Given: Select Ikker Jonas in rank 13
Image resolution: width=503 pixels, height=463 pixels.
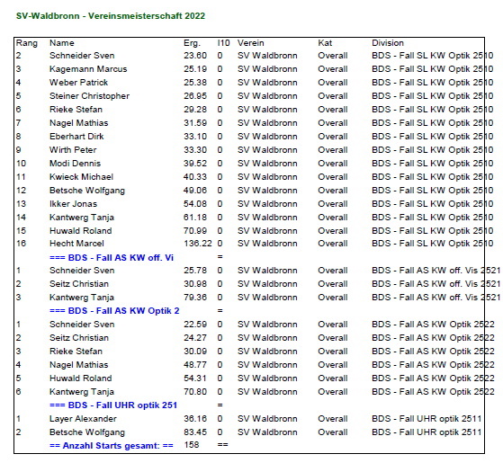Looking at the screenshot, I should [73, 204].
